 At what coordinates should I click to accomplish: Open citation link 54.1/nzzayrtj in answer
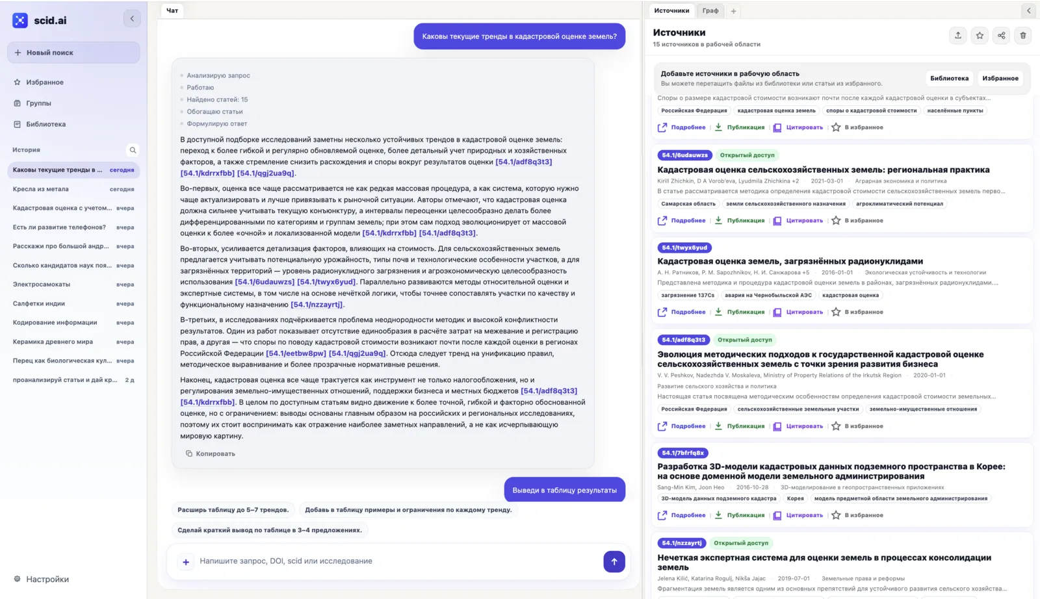317,305
